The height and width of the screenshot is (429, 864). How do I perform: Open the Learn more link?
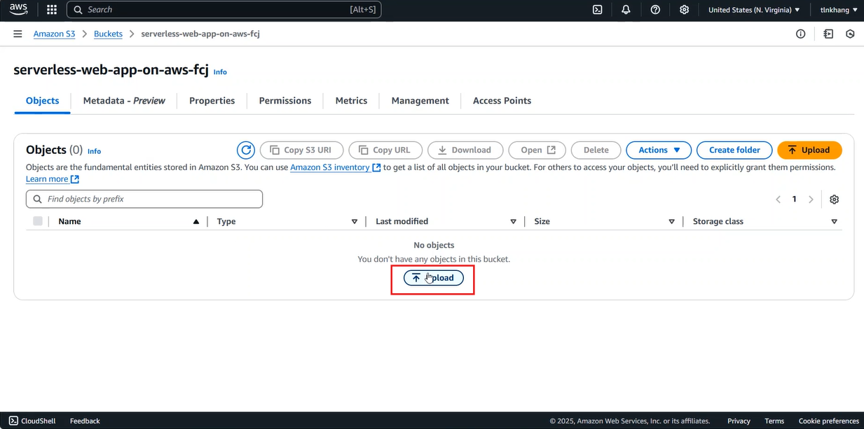tap(53, 179)
